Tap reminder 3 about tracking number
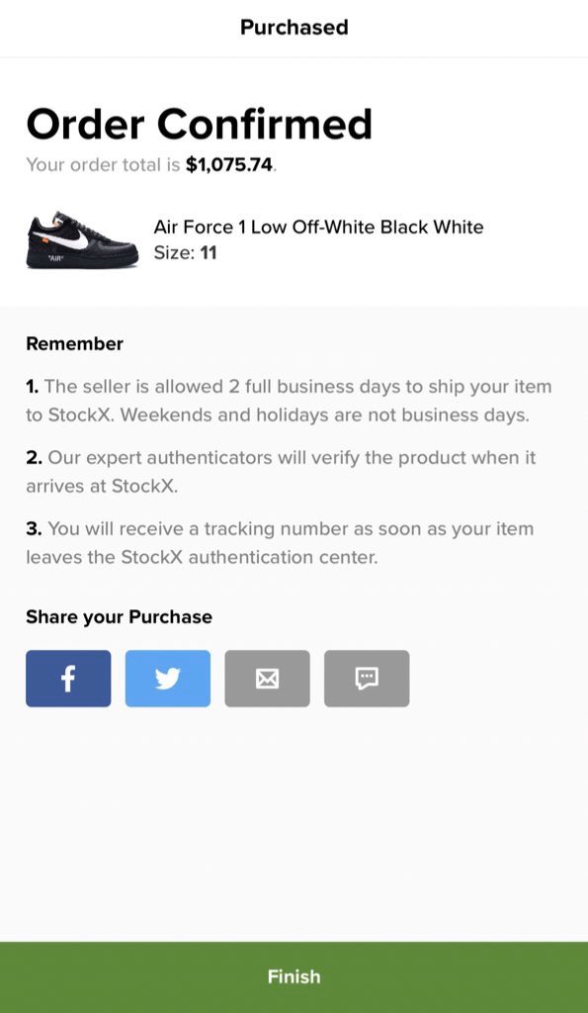This screenshot has width=588, height=1013. click(280, 543)
